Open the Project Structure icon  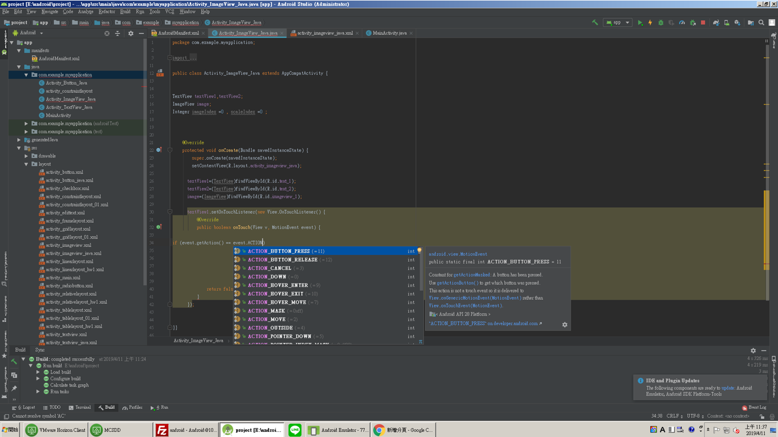point(750,22)
